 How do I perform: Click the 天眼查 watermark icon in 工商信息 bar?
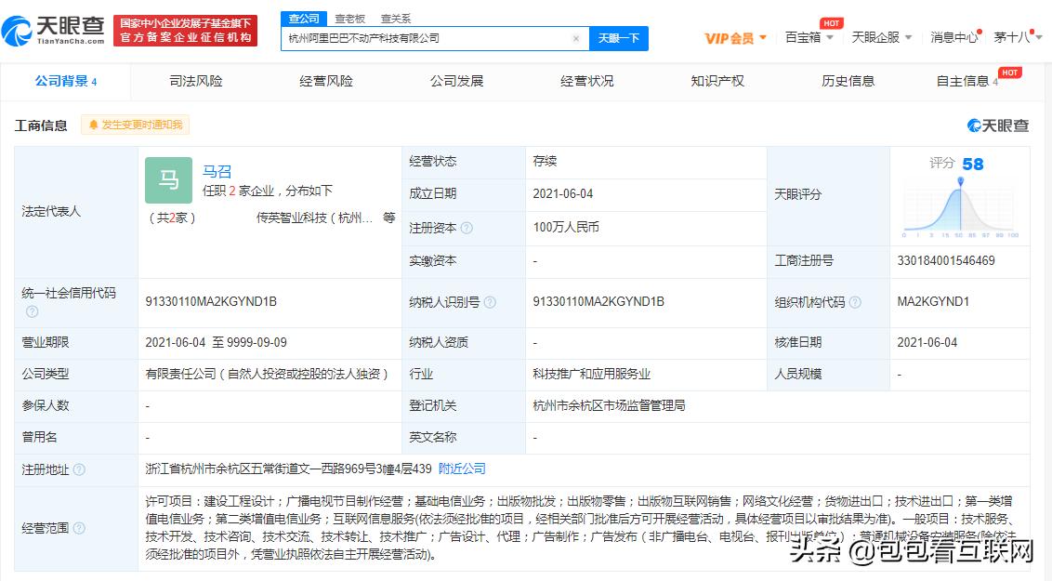click(973, 124)
